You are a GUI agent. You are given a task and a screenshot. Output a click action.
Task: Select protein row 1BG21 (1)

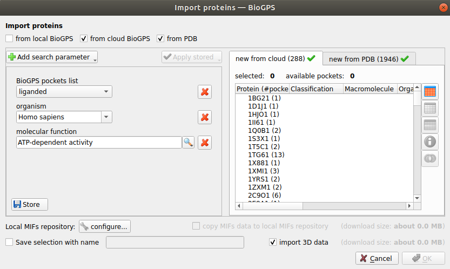(264, 98)
